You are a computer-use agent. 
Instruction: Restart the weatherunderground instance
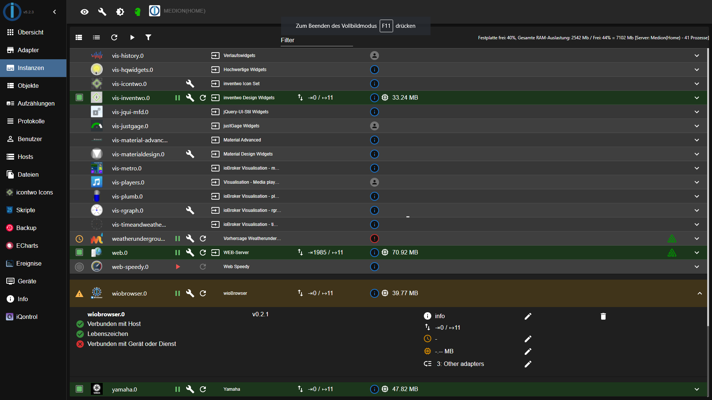click(203, 239)
